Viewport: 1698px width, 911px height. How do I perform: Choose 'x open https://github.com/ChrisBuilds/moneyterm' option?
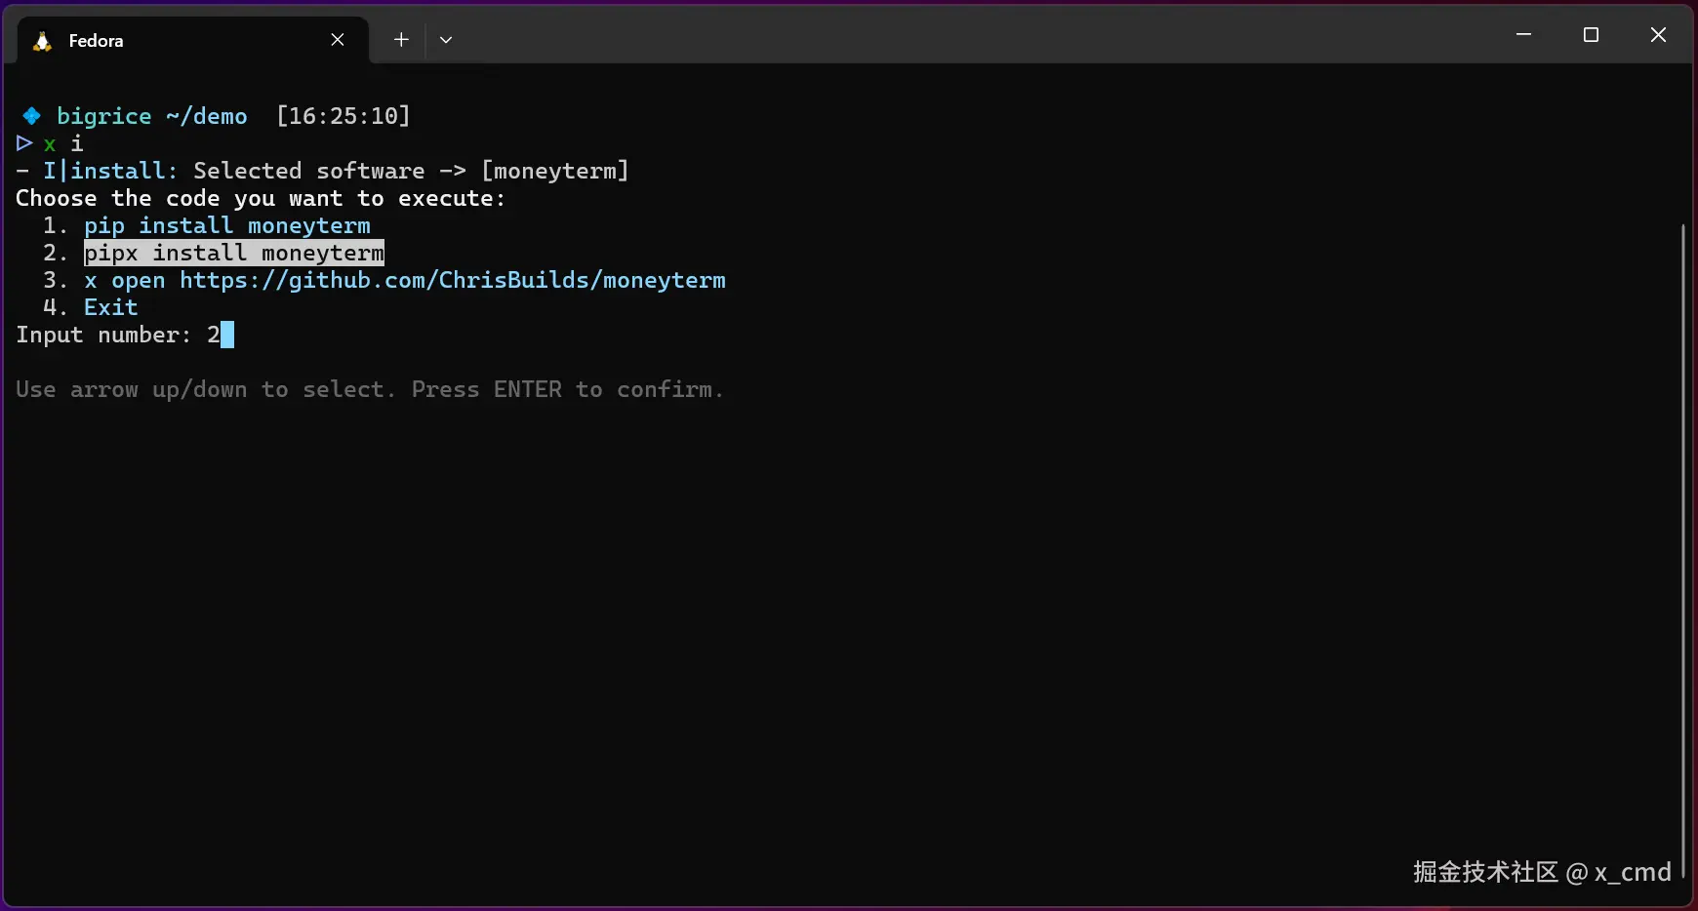click(405, 280)
